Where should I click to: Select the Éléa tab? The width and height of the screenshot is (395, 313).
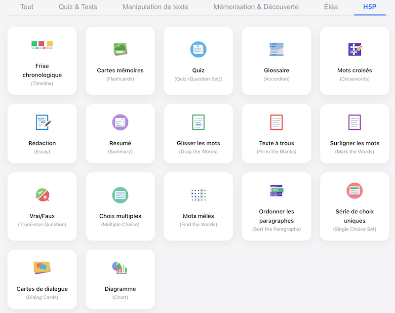click(x=331, y=7)
